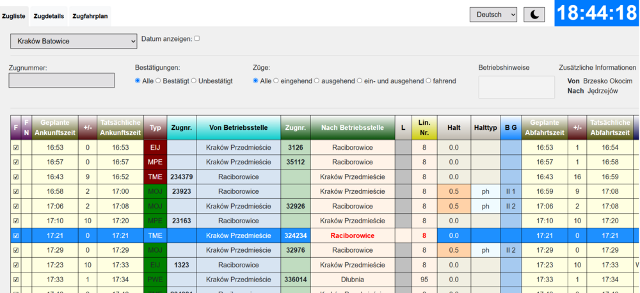Open the Deutsch language dropdown
Image resolution: width=640 pixels, height=293 pixels.
[x=493, y=15]
